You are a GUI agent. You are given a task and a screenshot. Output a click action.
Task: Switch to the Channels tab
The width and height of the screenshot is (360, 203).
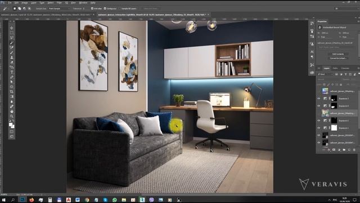(345, 68)
